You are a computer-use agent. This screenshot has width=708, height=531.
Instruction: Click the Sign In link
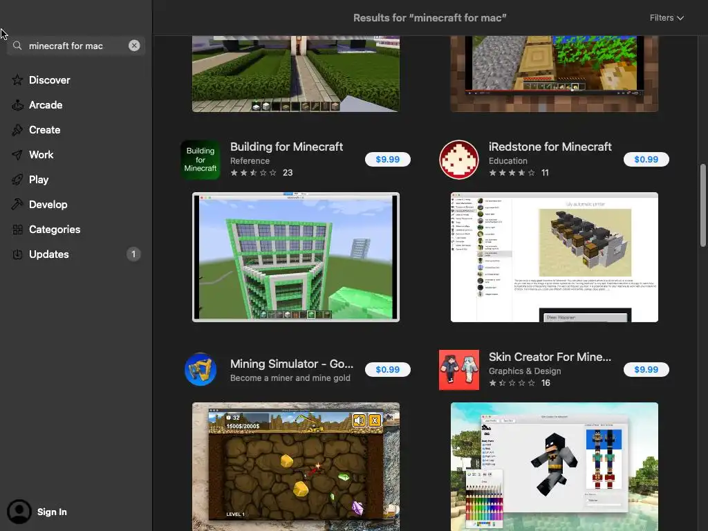pyautogui.click(x=52, y=512)
